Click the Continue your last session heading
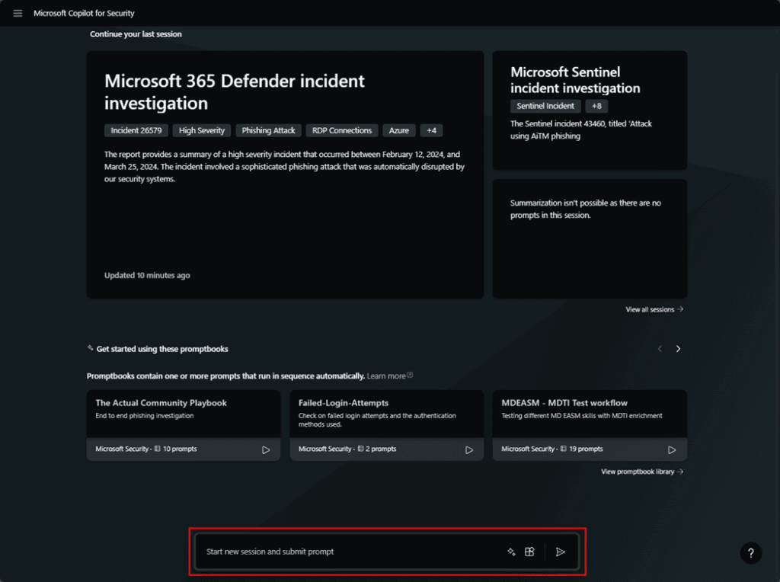The height and width of the screenshot is (582, 780). pyautogui.click(x=136, y=34)
